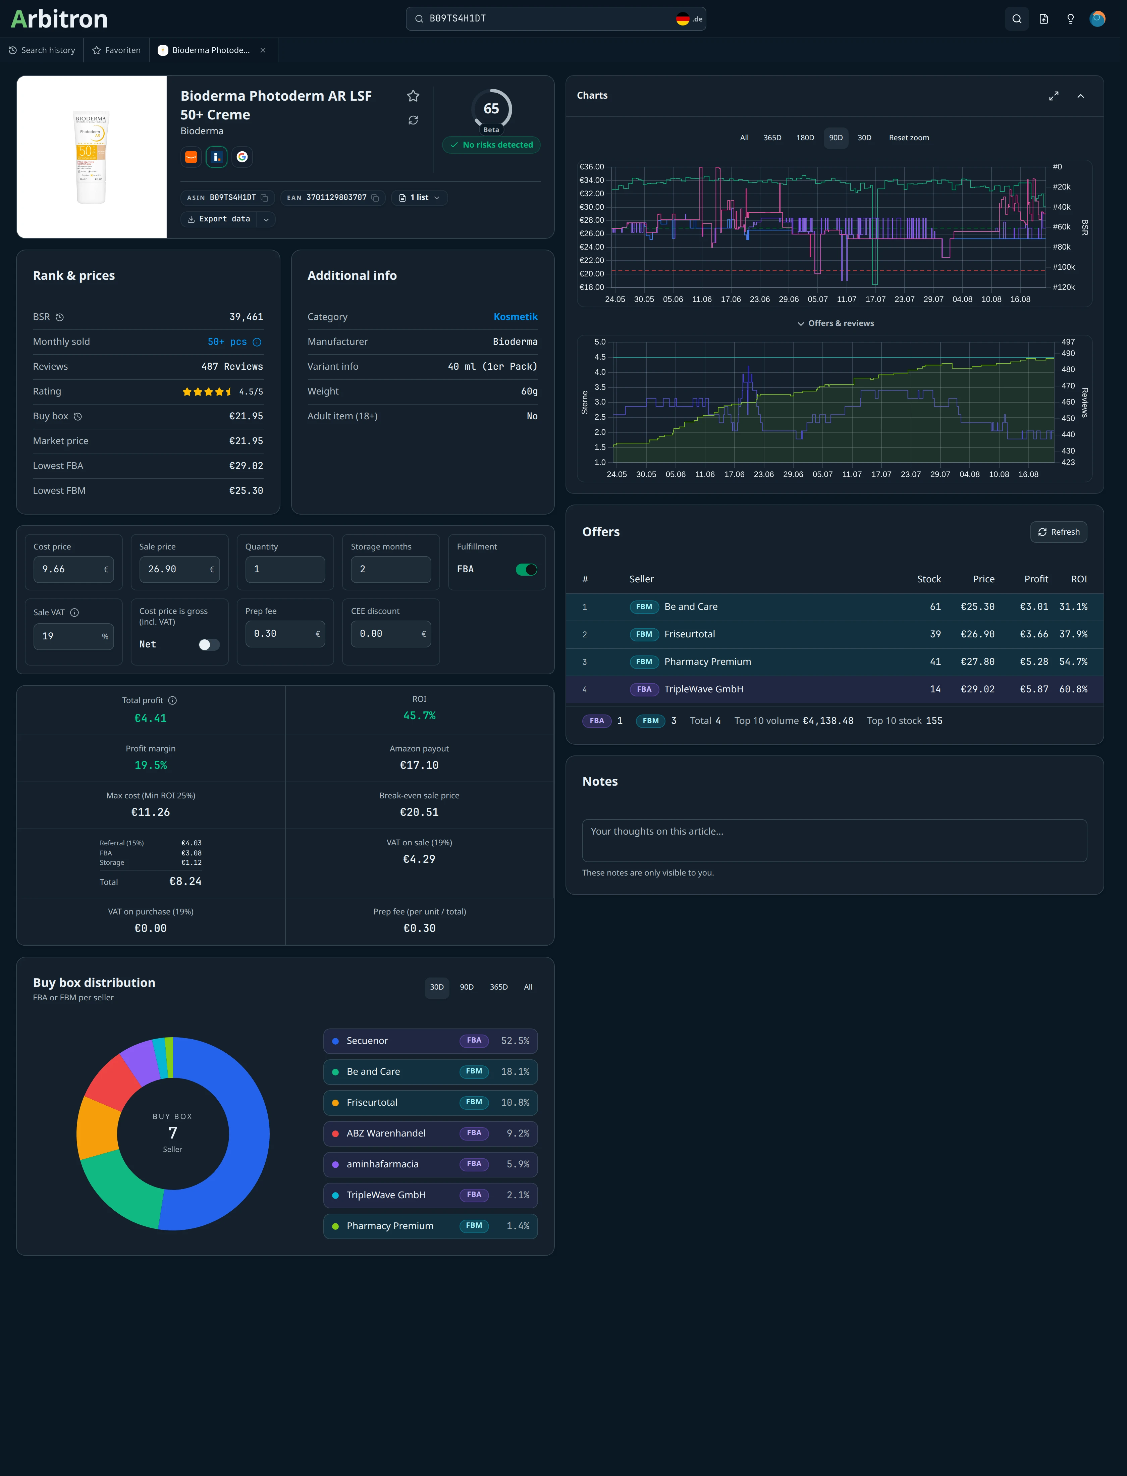Screen dimensions: 1127x1476
Task: Select 90D in Buy box distribution
Action: click(467, 988)
